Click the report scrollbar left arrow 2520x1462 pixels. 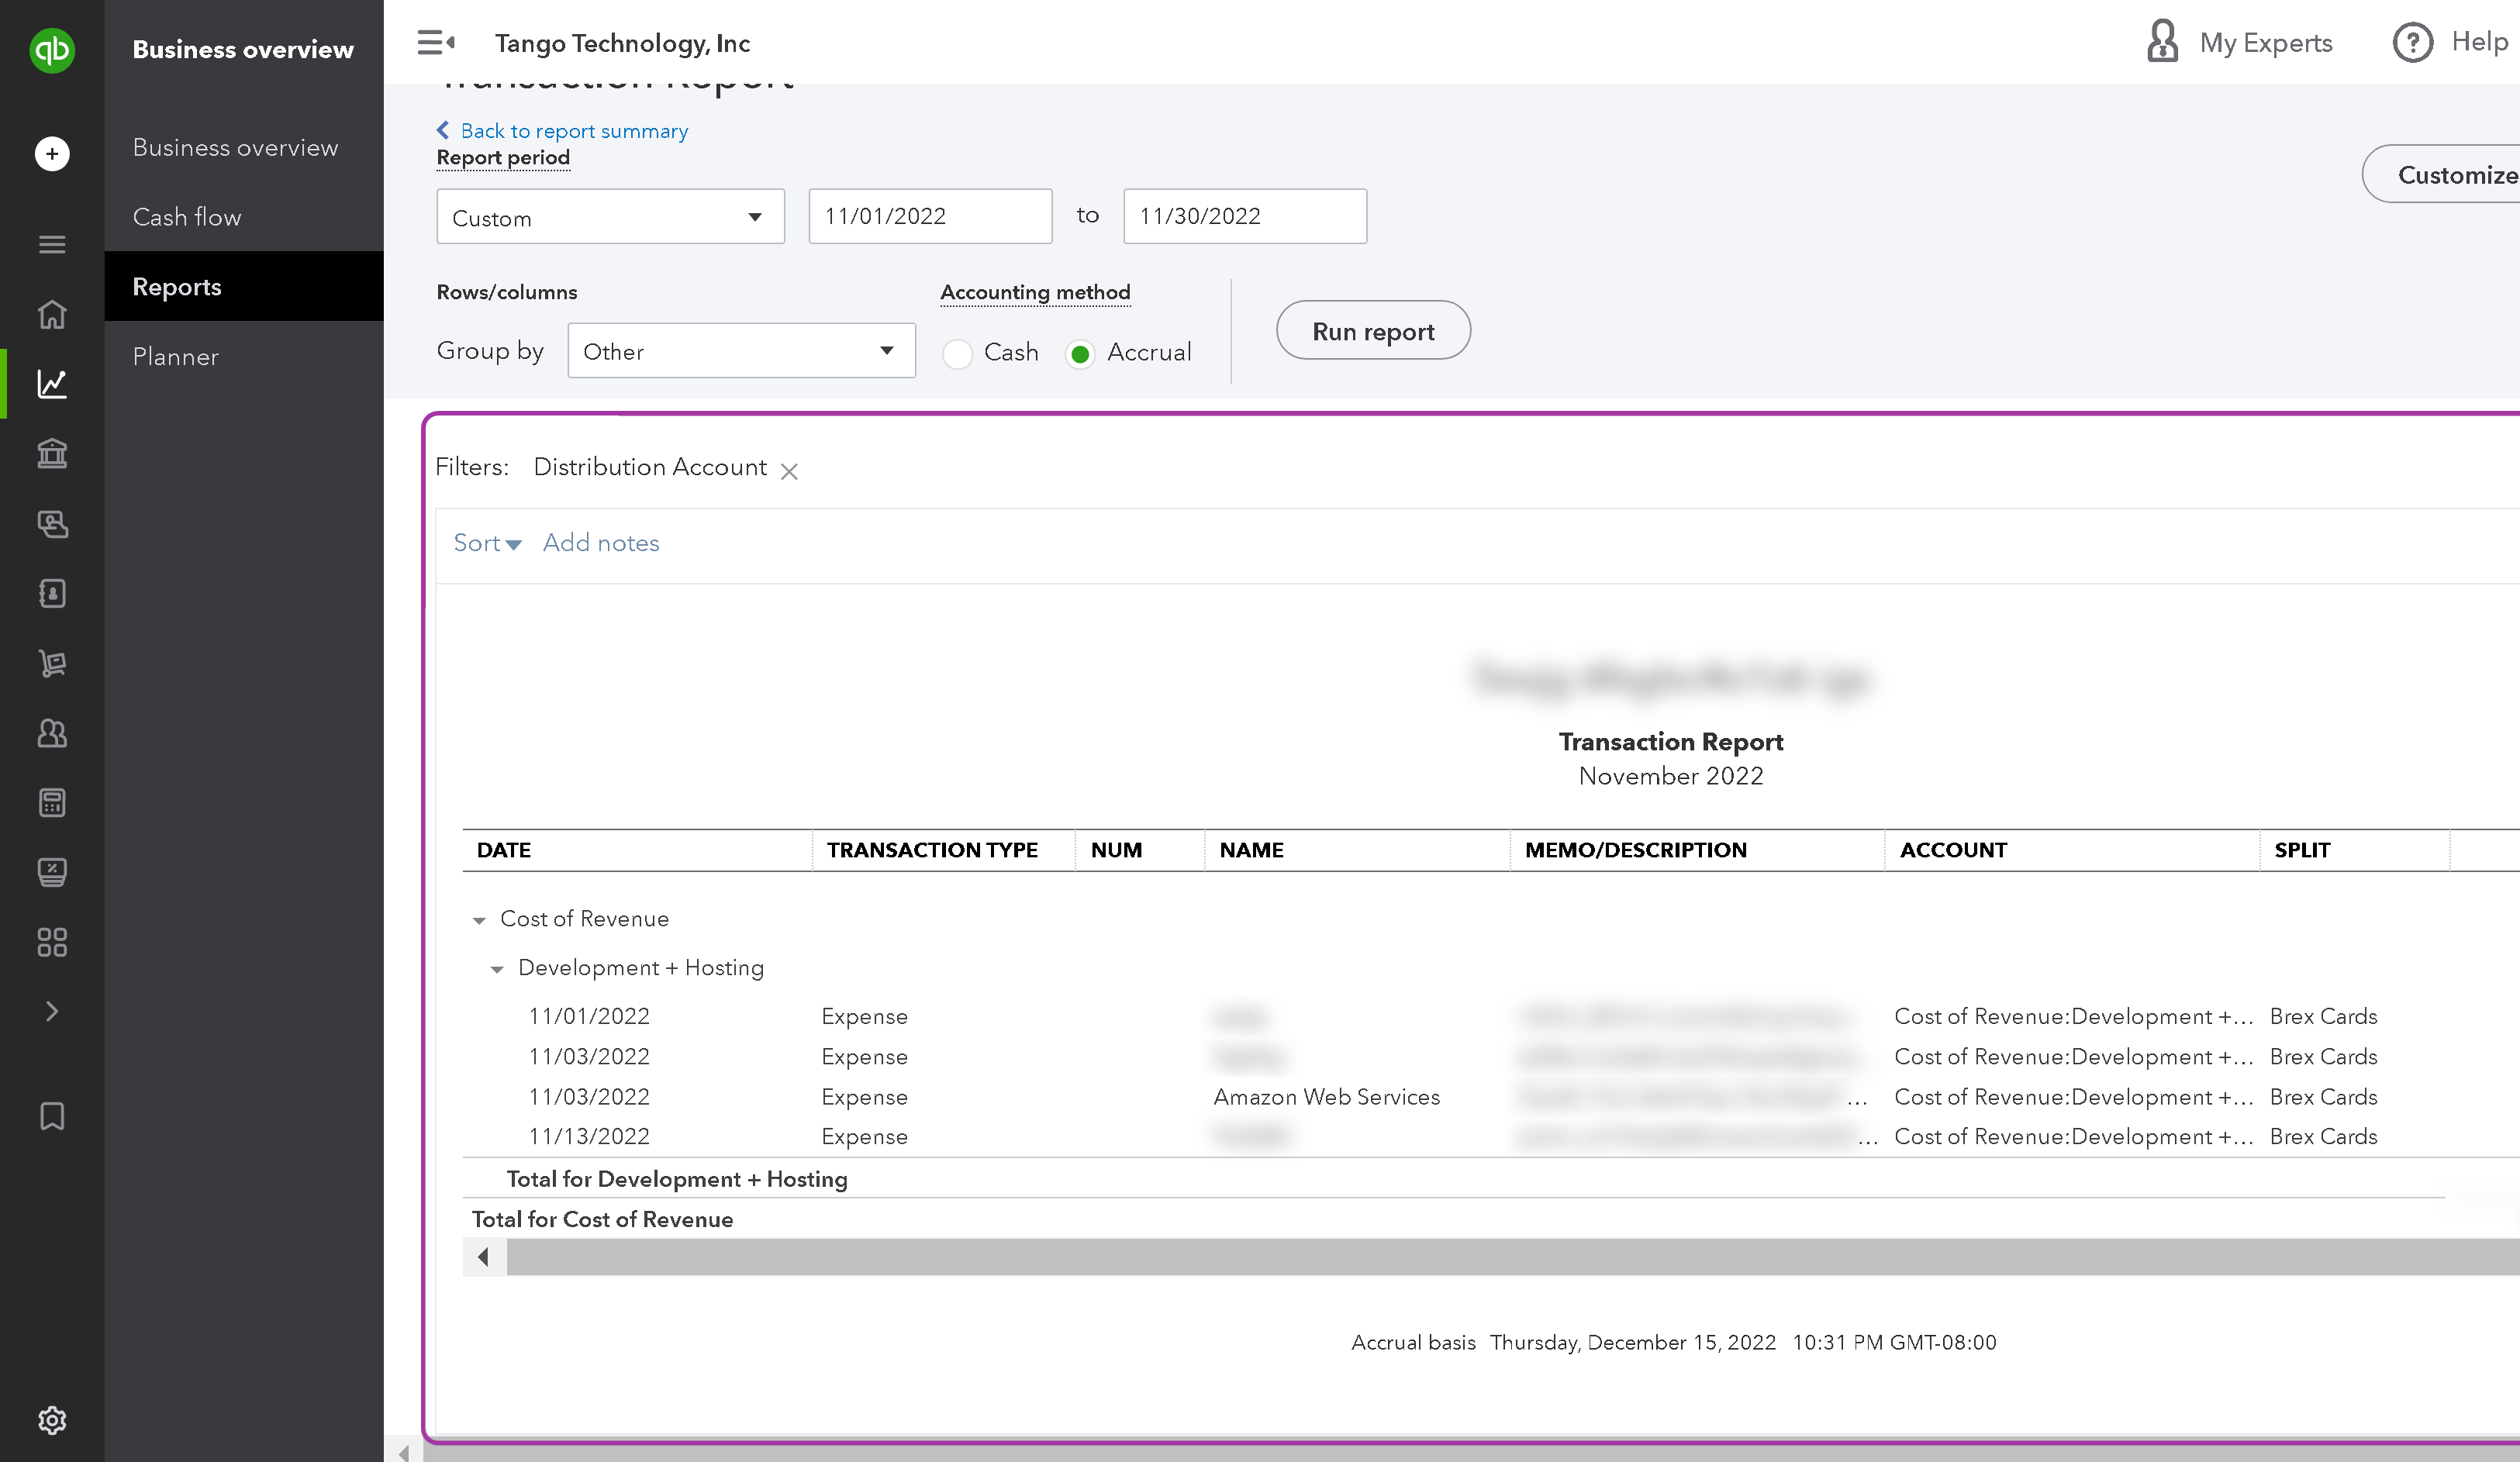point(484,1257)
